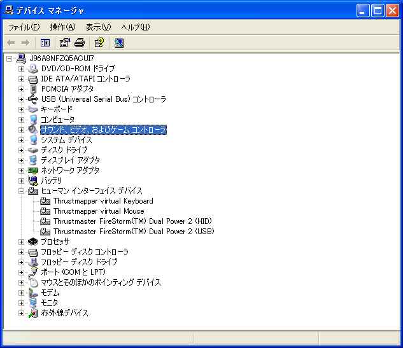Open the 表示(V) menu
This screenshot has height=348, width=403.
click(98, 27)
